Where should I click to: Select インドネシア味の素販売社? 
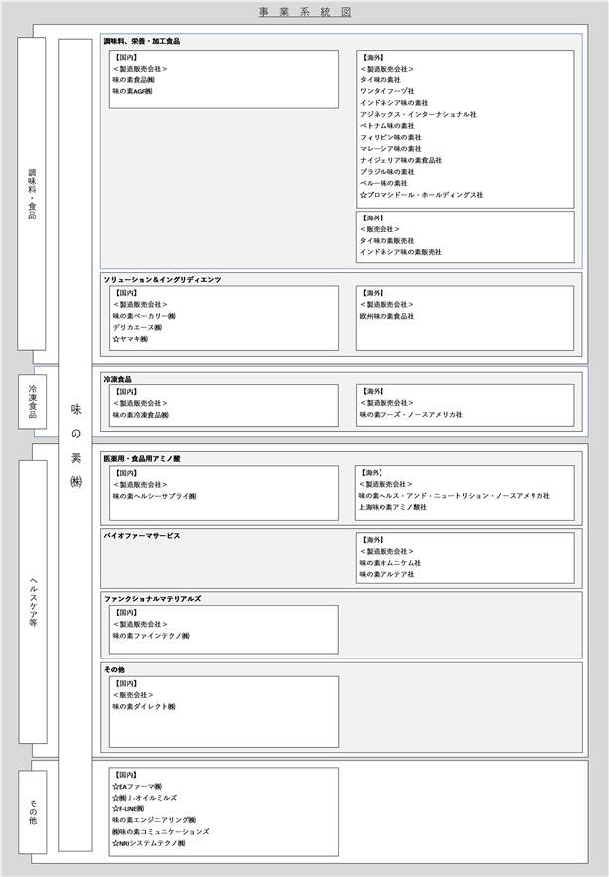pos(400,252)
